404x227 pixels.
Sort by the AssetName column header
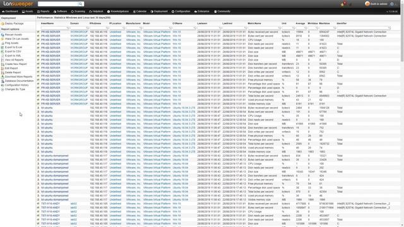47,23
